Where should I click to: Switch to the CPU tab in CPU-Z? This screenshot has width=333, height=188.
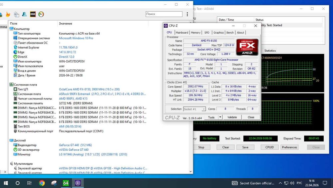click(x=169, y=33)
